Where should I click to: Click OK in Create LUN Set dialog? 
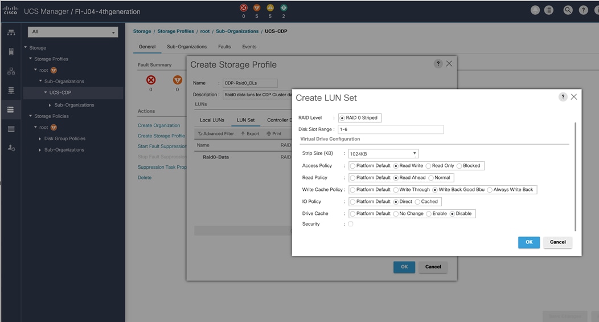tap(529, 242)
